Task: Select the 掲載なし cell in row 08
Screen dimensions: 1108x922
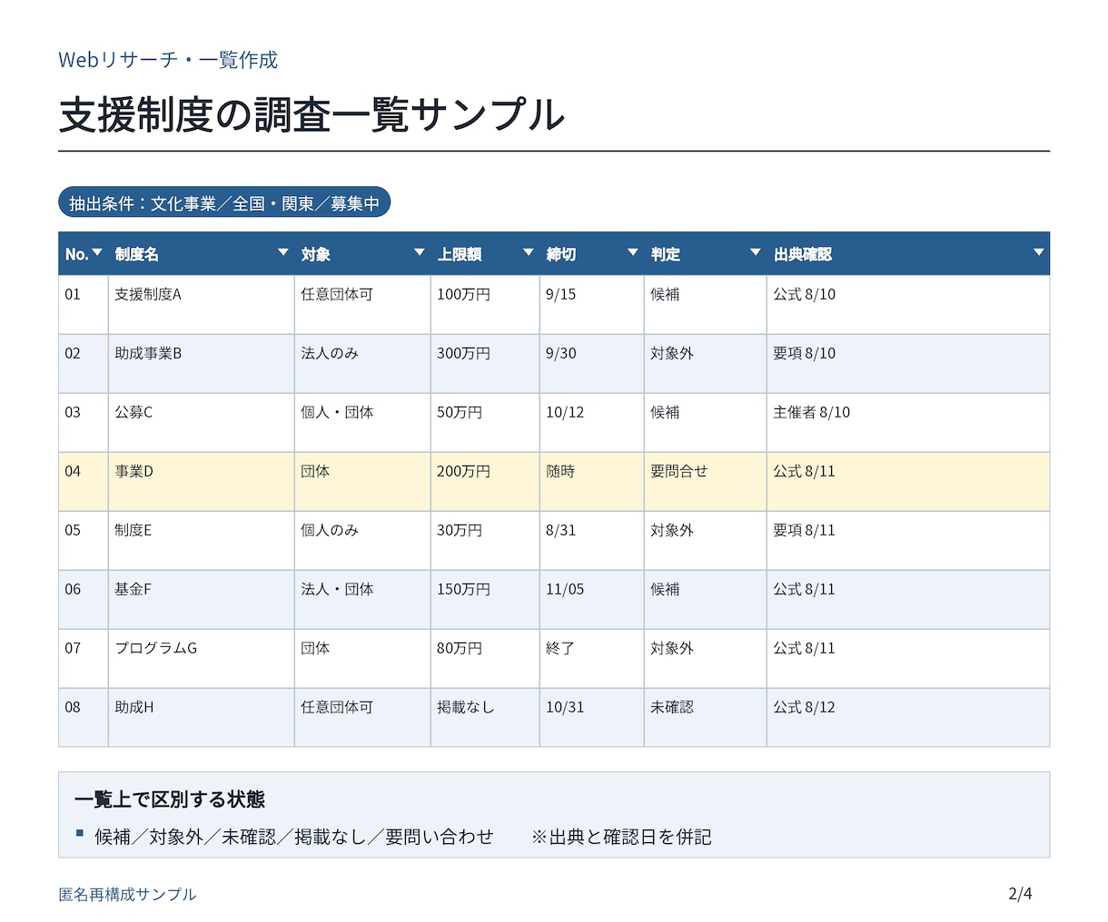Action: tap(485, 717)
